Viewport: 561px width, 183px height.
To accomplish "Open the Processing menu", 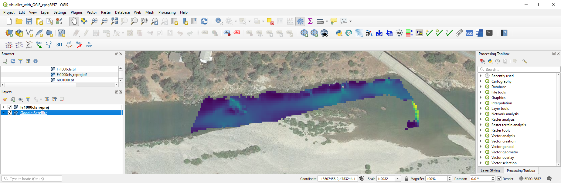I will click(167, 12).
